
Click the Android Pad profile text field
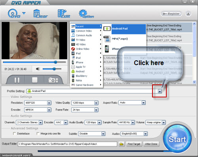click(x=92, y=91)
